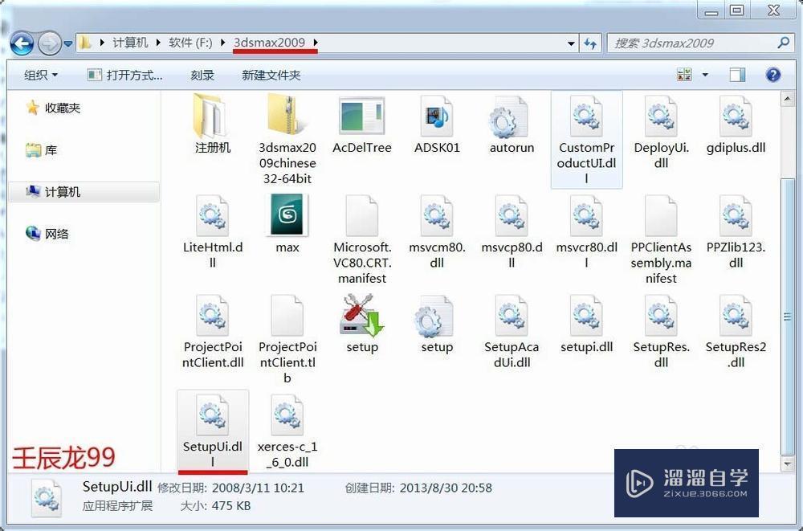Select SetupRes2.dll file
The image size is (803, 531).
tap(736, 332)
